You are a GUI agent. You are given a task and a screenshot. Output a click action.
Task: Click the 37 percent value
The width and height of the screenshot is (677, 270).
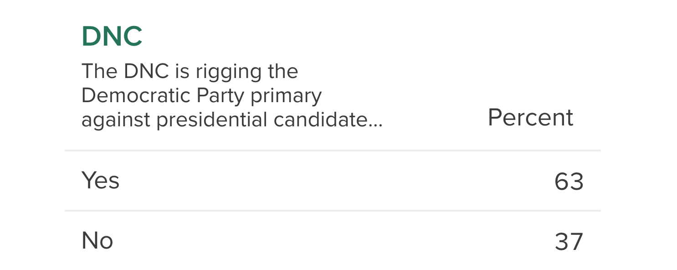[x=569, y=242]
